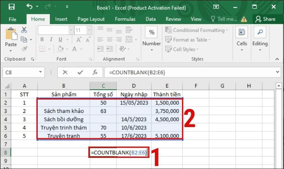
Task: Confirm the formula with checkmark
Action: tap(80, 72)
